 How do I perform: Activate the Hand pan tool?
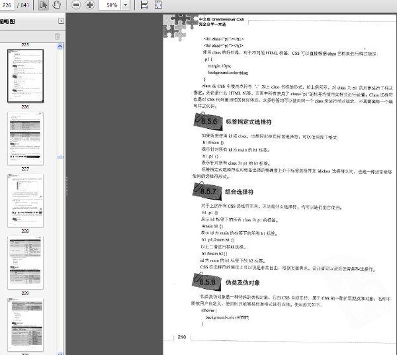pyautogui.click(x=56, y=5)
